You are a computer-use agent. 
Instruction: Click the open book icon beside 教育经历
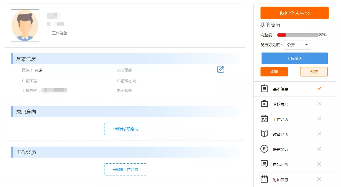click(x=264, y=134)
